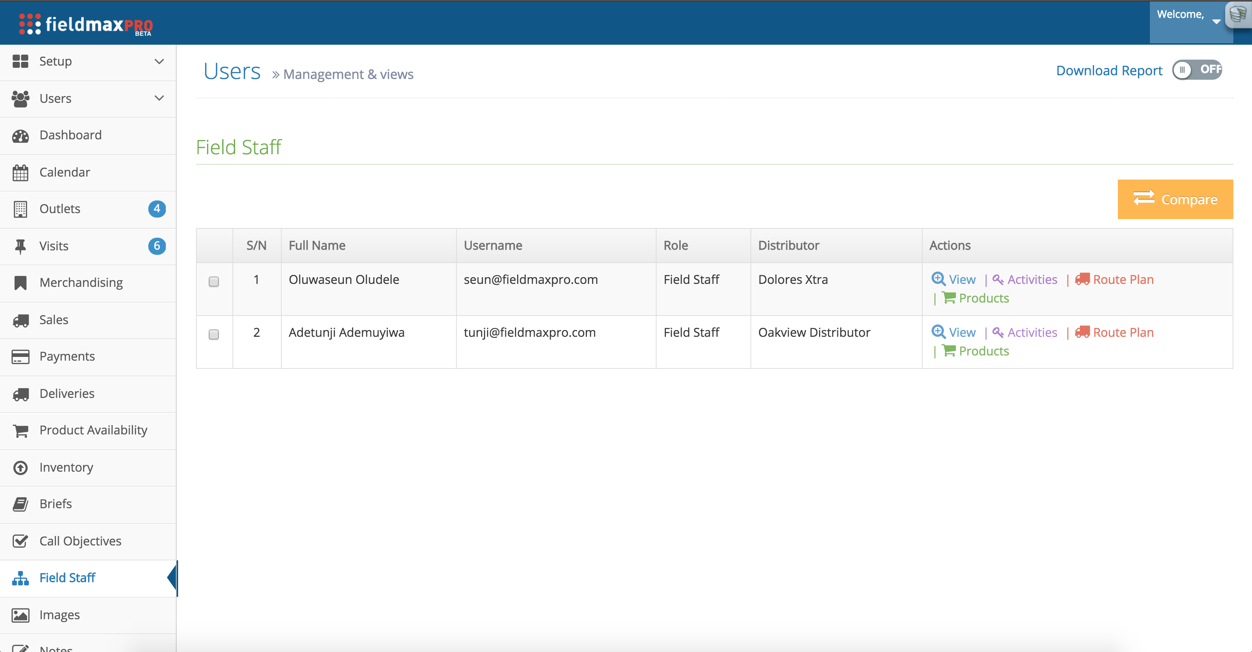The image size is (1252, 652).
Task: Click the Images picture icon in sidebar
Action: (x=20, y=615)
